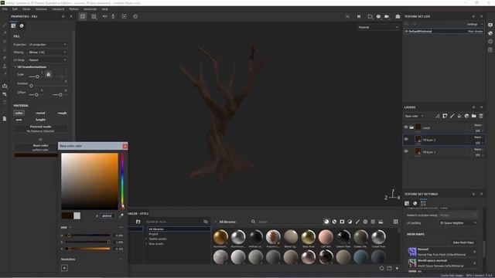The width and height of the screenshot is (495, 278).
Task: Toggle the height material channel
Action: tap(40, 120)
